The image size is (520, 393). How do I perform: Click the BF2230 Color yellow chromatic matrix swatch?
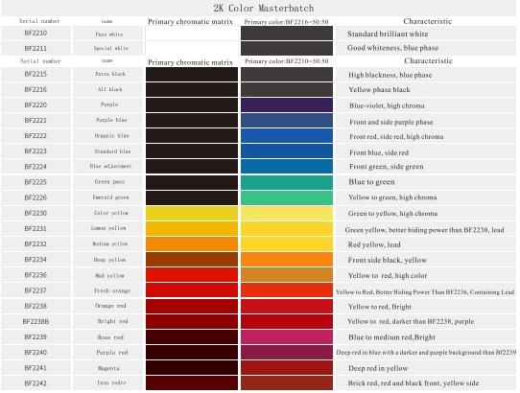coord(192,213)
